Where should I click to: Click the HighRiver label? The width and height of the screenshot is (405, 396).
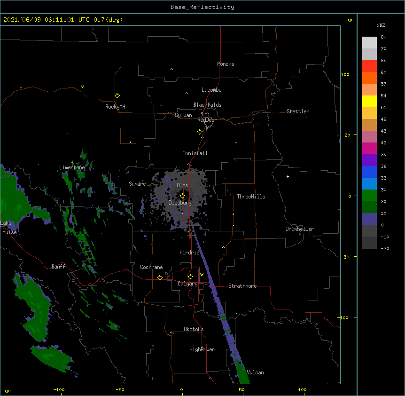click(x=202, y=349)
